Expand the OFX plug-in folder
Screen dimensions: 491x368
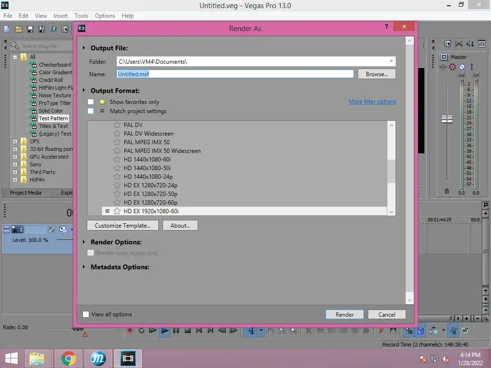pyautogui.click(x=15, y=141)
